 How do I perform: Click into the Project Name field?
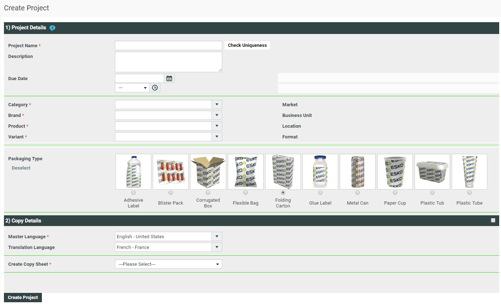[168, 45]
